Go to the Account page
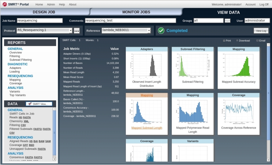The width and height of the screenshot is (272, 165). point(250,4)
